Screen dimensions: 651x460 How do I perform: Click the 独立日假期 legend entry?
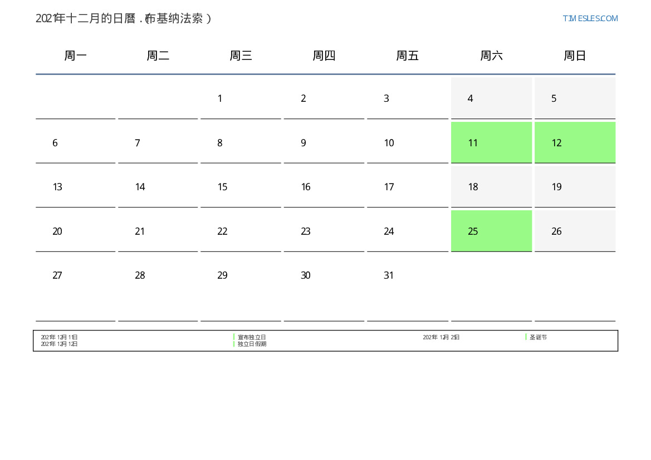[x=252, y=344]
